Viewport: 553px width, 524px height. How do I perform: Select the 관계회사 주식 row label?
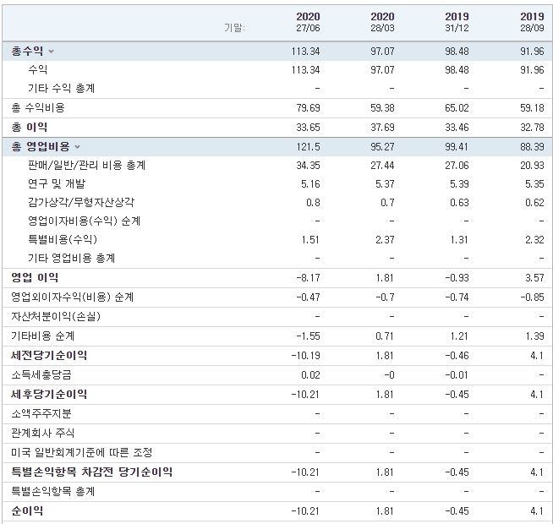(42, 433)
